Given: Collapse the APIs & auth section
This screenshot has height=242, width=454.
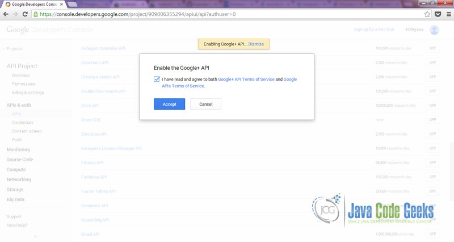Looking at the screenshot, I should click(x=19, y=105).
